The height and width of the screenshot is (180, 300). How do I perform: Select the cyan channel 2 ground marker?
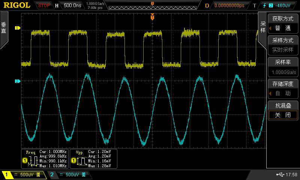(17, 81)
